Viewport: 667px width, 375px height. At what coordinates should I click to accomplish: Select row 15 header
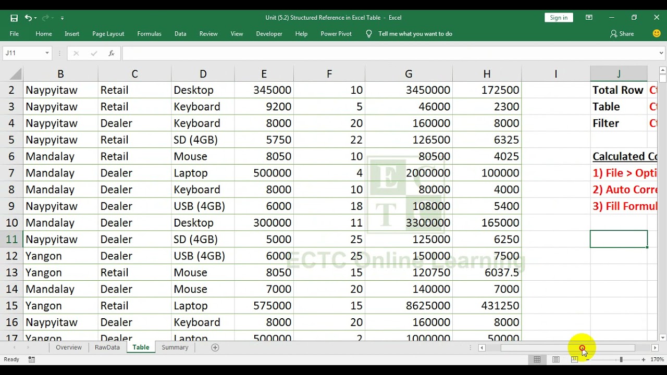click(11, 306)
